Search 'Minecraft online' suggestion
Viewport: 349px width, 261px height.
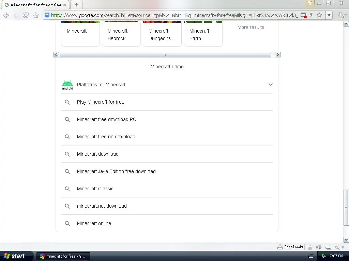pos(167,223)
